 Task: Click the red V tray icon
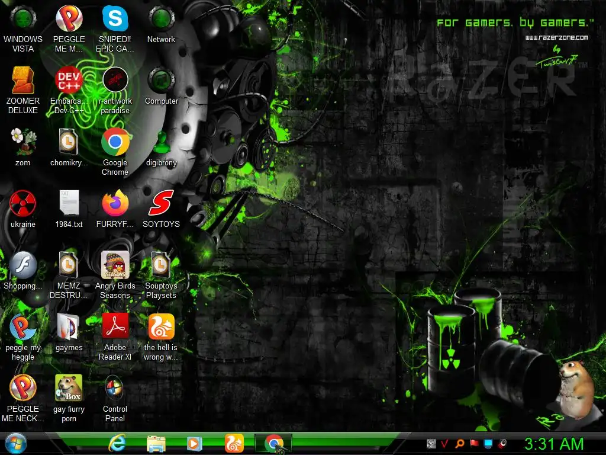444,444
